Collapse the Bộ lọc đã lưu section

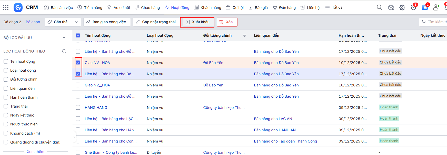coord(64,38)
